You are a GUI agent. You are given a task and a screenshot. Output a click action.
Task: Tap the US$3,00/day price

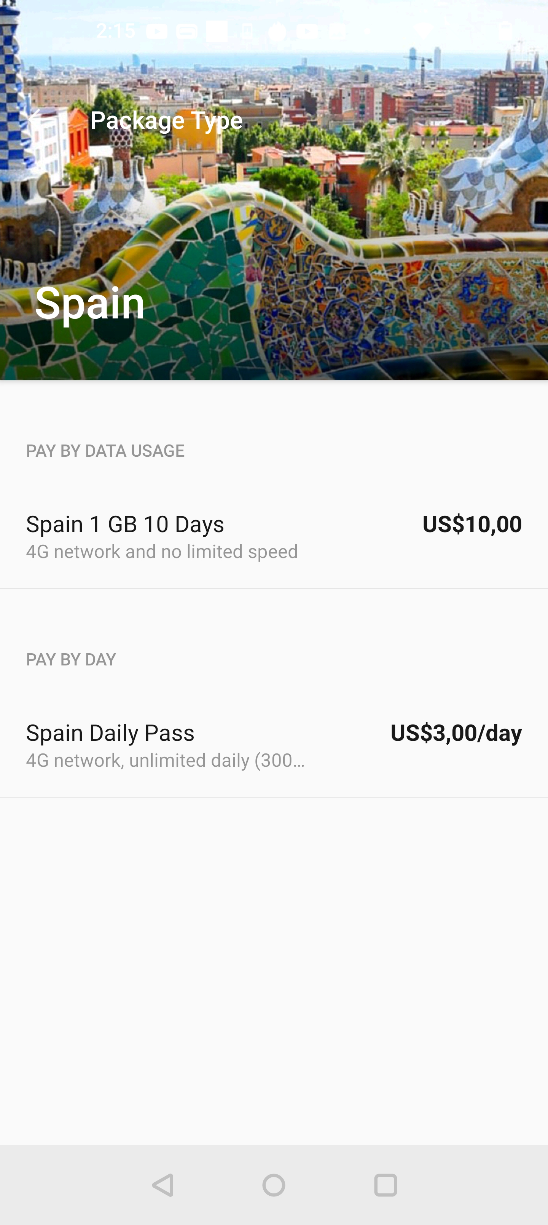click(x=456, y=733)
